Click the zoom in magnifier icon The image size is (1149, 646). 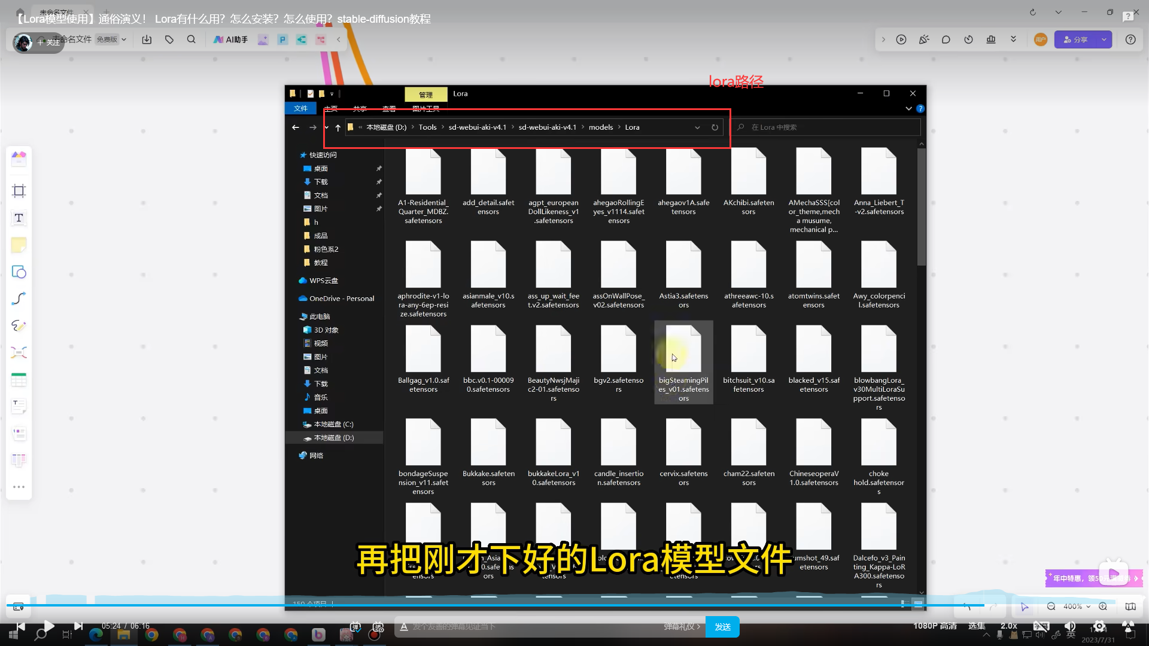click(x=1103, y=607)
